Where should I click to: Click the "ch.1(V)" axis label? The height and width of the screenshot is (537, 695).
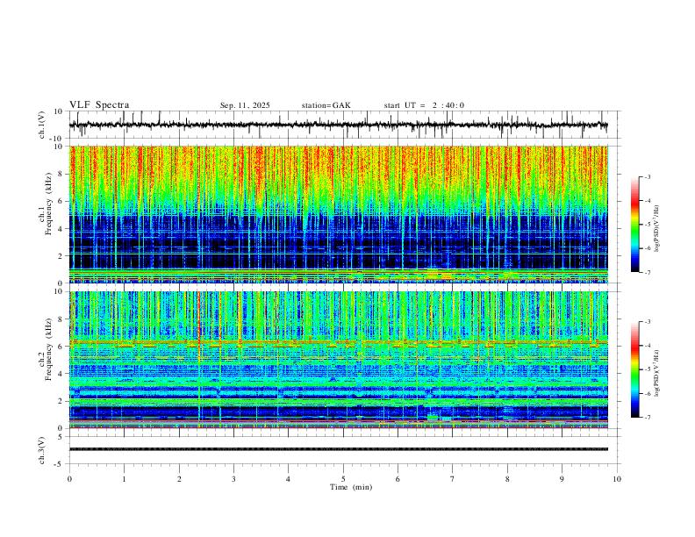(42, 125)
